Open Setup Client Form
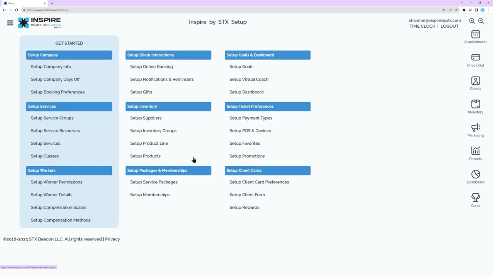Image resolution: width=493 pixels, height=277 pixels. [247, 195]
